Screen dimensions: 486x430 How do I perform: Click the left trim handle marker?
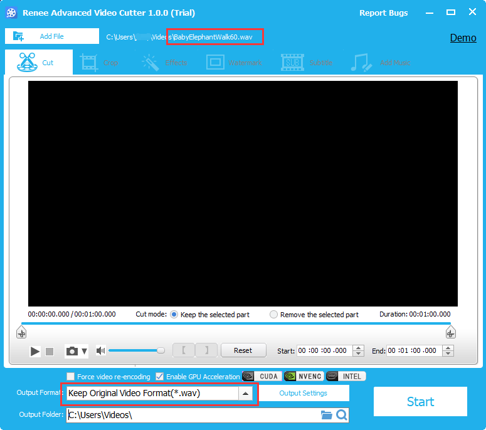[21, 333]
